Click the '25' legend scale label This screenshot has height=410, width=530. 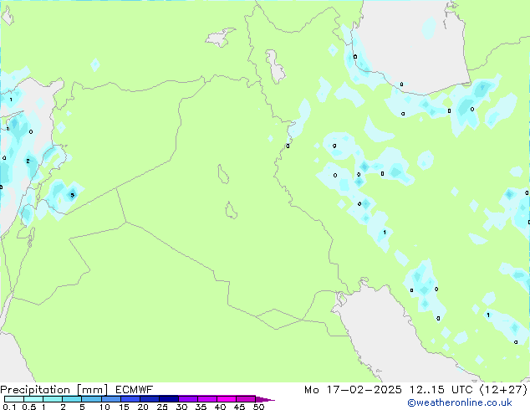[x=162, y=407]
